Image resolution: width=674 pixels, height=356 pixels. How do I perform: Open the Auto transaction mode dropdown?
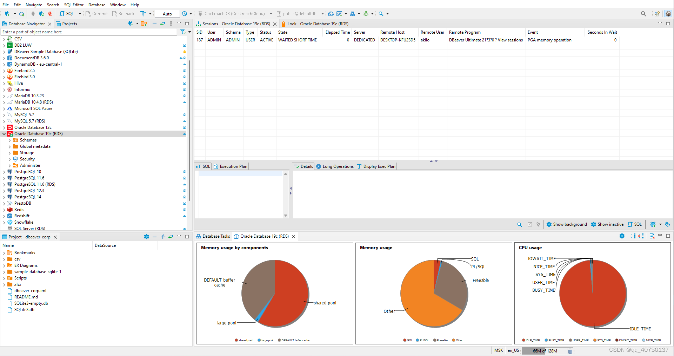coord(167,14)
